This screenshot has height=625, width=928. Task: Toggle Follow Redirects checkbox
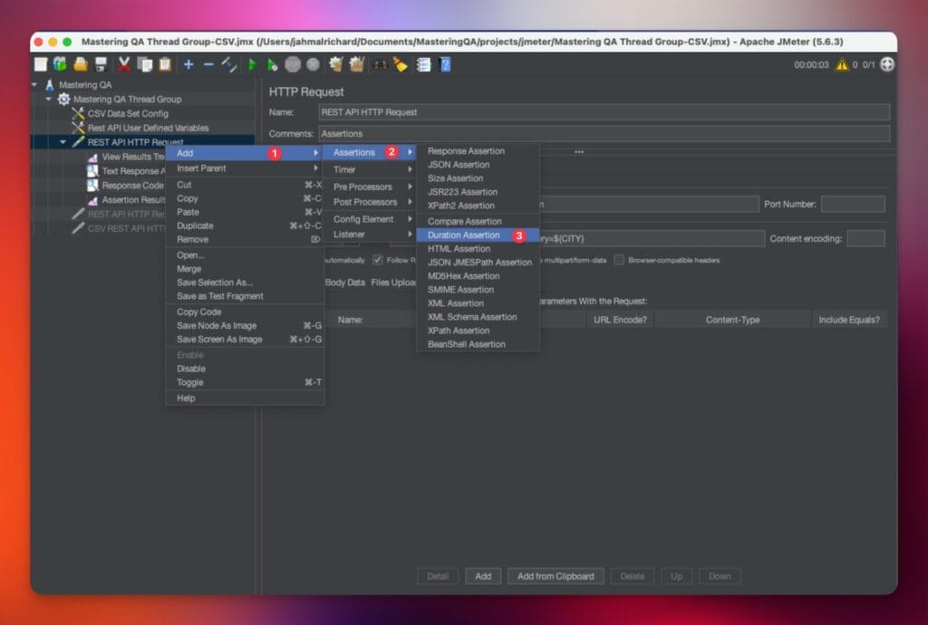[378, 260]
